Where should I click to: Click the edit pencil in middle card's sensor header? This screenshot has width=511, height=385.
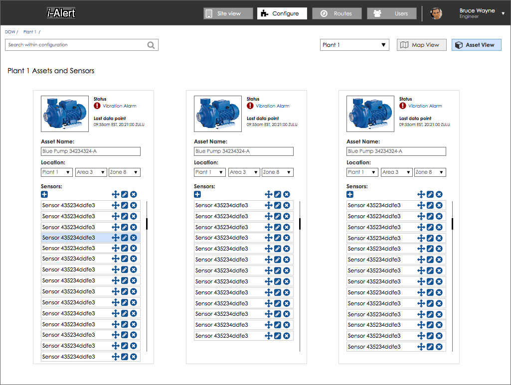pos(278,195)
